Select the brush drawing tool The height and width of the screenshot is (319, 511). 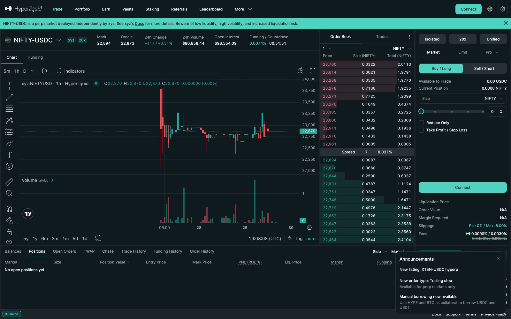tap(9, 143)
